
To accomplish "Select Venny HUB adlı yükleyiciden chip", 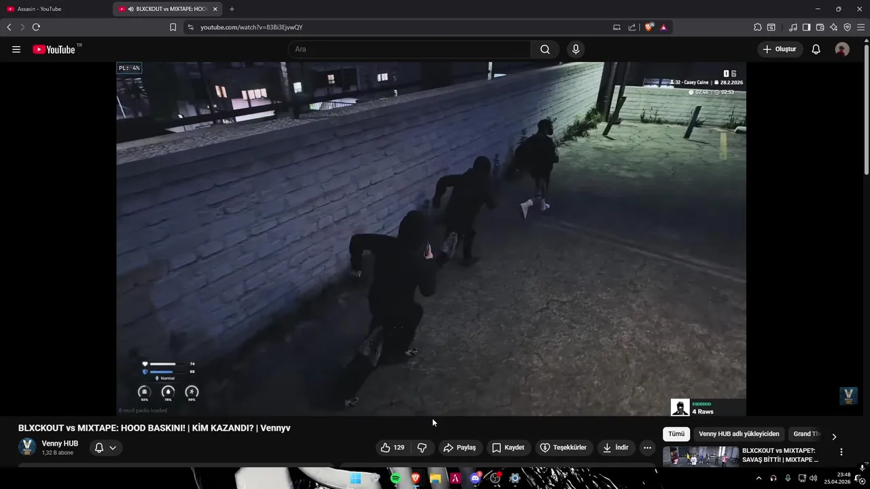I will (x=739, y=434).
